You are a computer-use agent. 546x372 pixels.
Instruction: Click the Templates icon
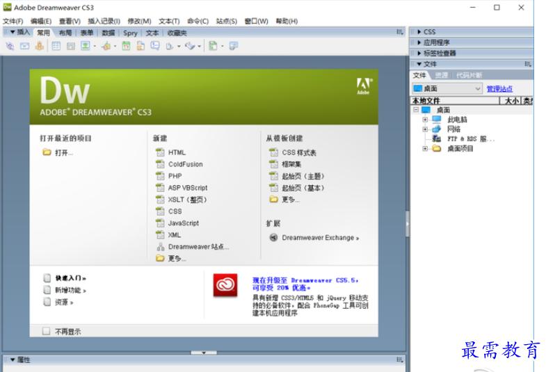(213, 46)
